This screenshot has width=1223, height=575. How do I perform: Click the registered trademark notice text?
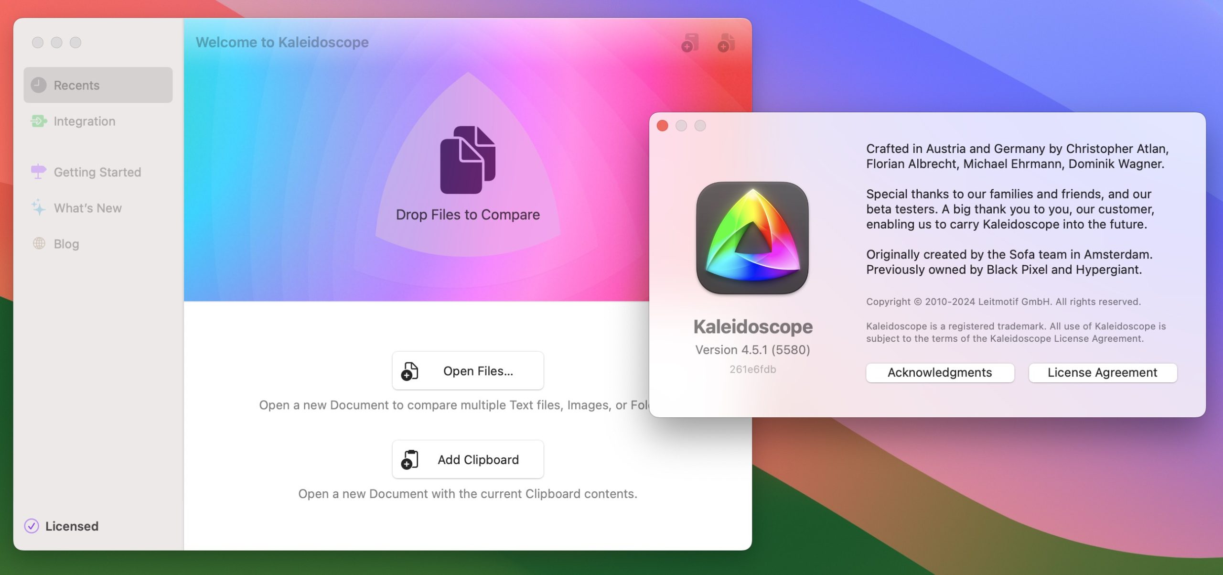point(1016,332)
